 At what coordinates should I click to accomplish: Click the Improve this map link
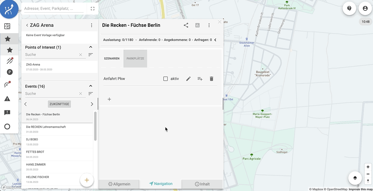[x=361, y=189]
